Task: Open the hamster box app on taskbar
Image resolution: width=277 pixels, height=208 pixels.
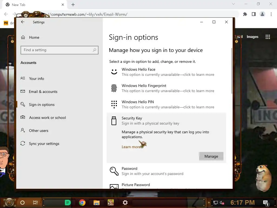Action: pos(111,203)
